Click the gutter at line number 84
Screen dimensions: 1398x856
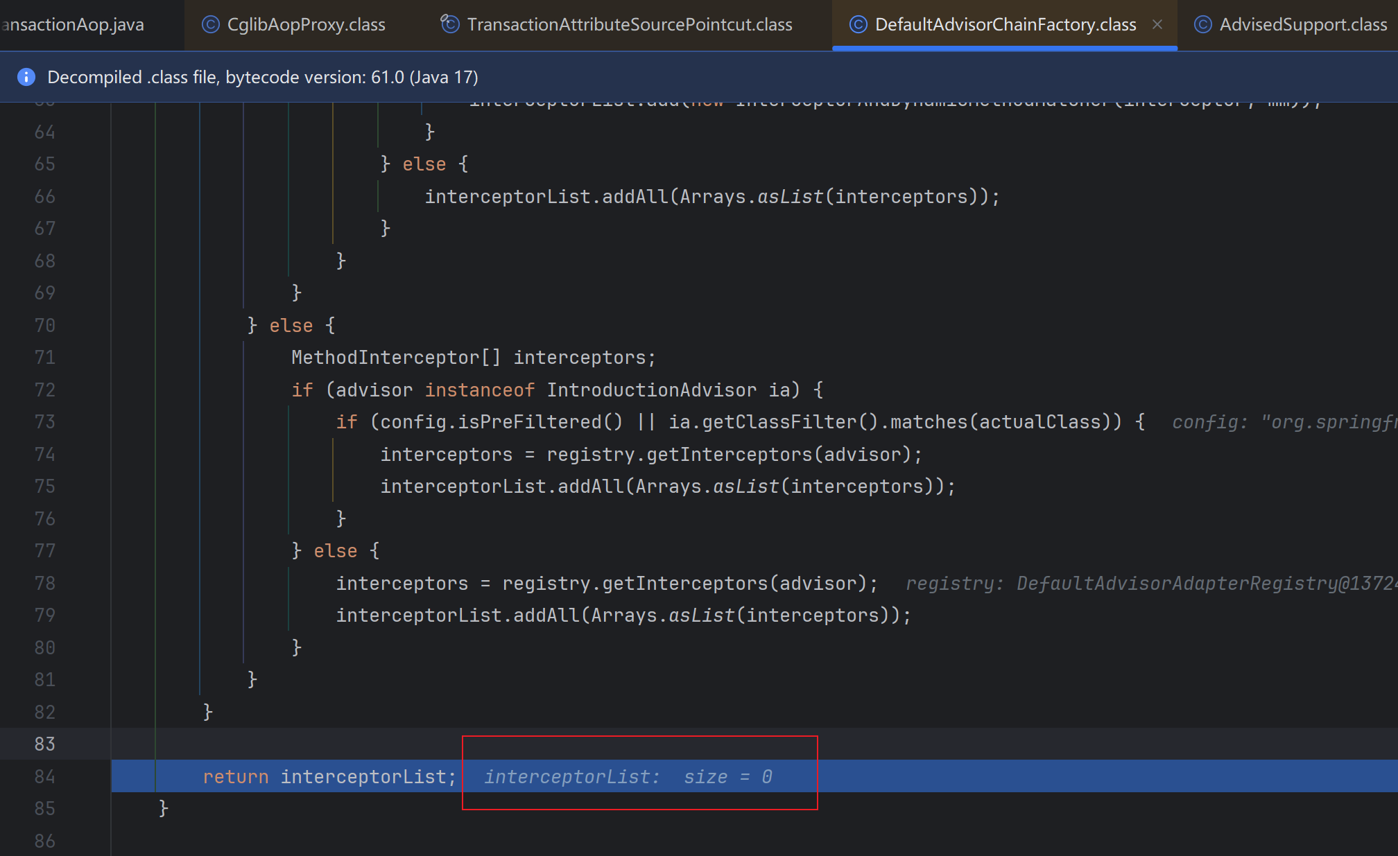coord(44,776)
